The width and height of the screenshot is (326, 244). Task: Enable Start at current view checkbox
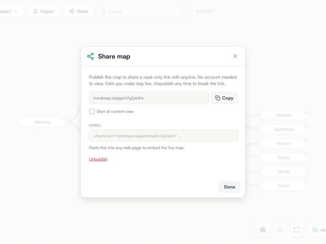(x=92, y=111)
